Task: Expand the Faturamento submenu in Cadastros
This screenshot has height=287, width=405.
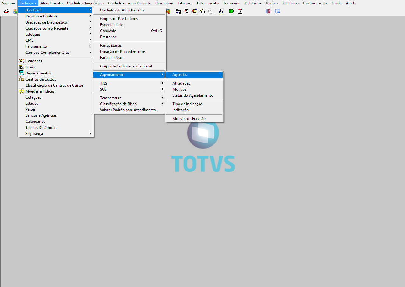Action: click(x=56, y=46)
